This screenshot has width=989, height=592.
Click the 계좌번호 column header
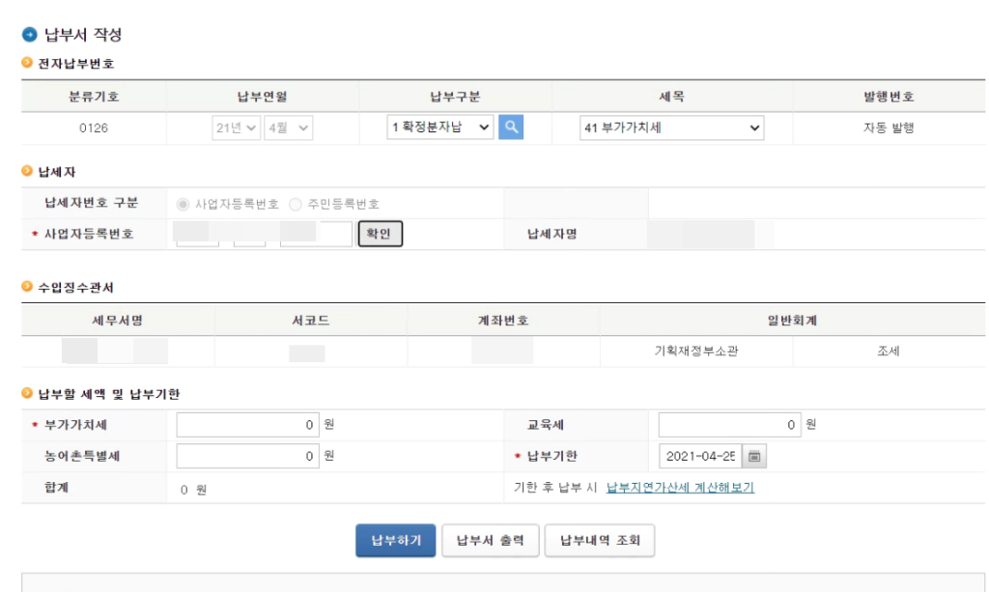click(x=502, y=321)
